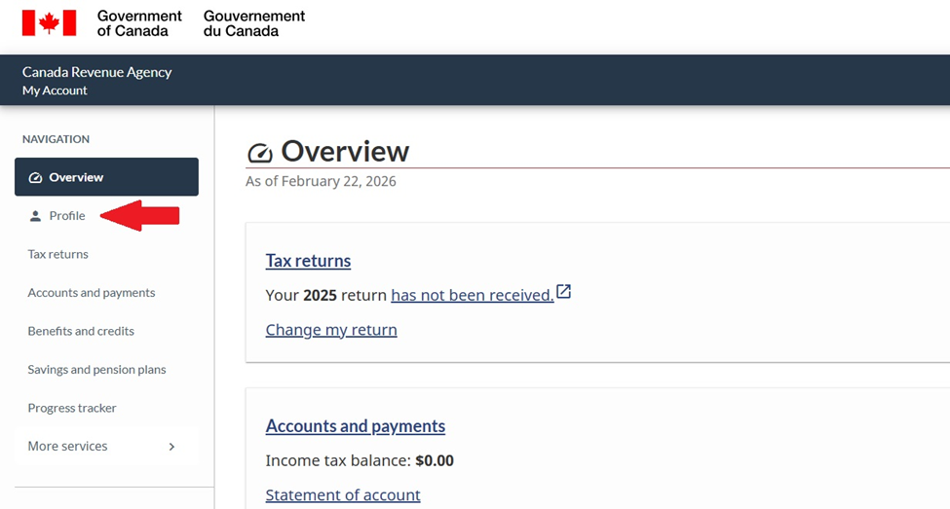Open the Statement of account link
The height and width of the screenshot is (509, 950).
pos(343,495)
